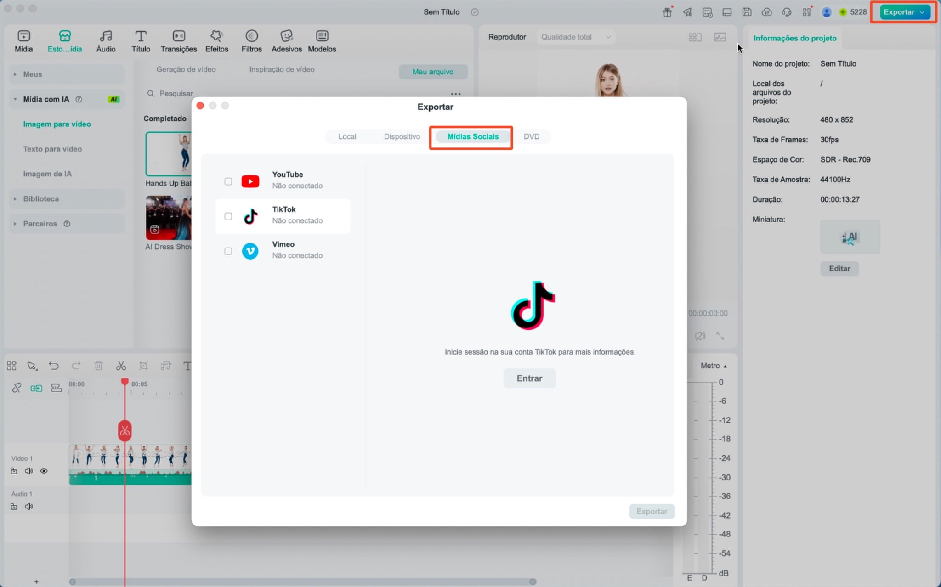Expand the Parceiros section

tap(67, 223)
